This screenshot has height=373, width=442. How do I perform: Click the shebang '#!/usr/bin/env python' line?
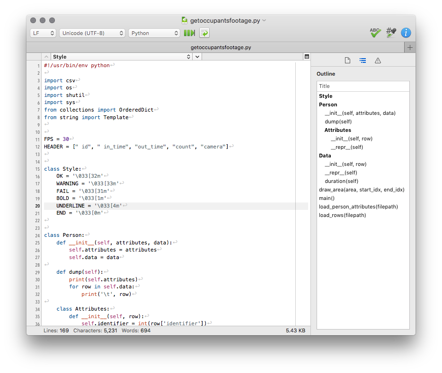[77, 65]
